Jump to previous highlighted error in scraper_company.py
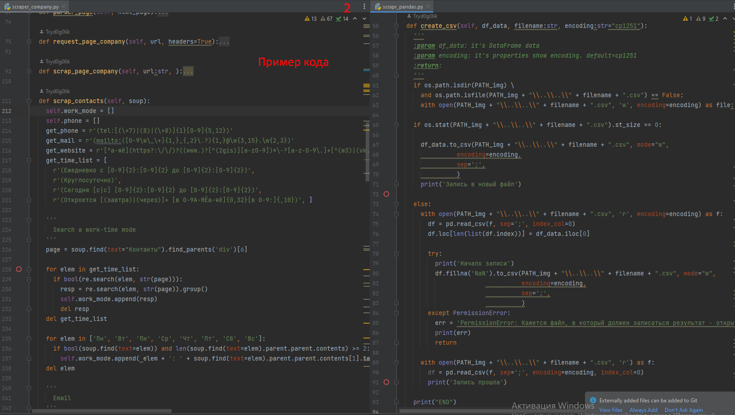The width and height of the screenshot is (735, 415). (355, 18)
